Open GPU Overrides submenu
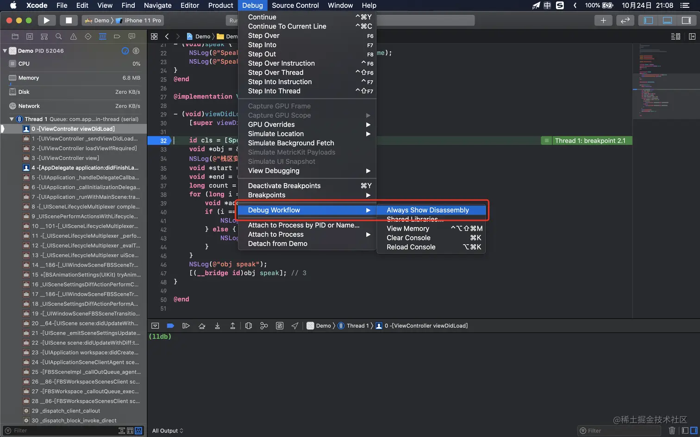Screen dimensions: 700x437 pyautogui.click(x=307, y=124)
